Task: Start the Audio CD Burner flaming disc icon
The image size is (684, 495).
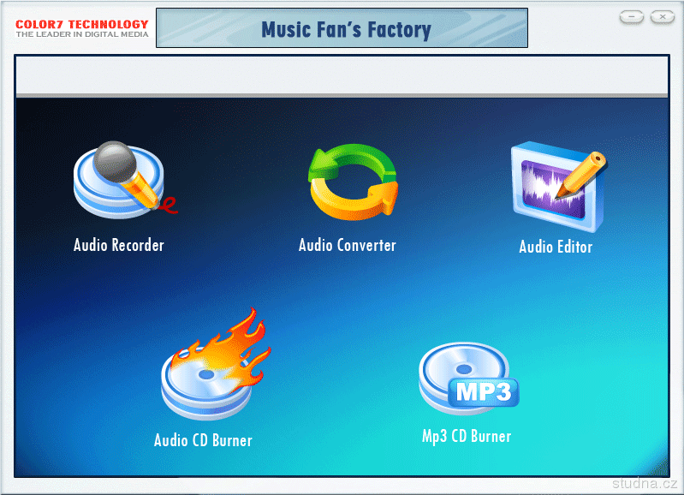Action: [x=216, y=364]
